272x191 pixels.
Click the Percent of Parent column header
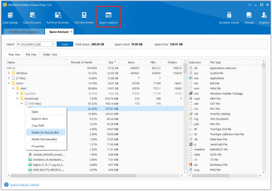[x=82, y=62]
